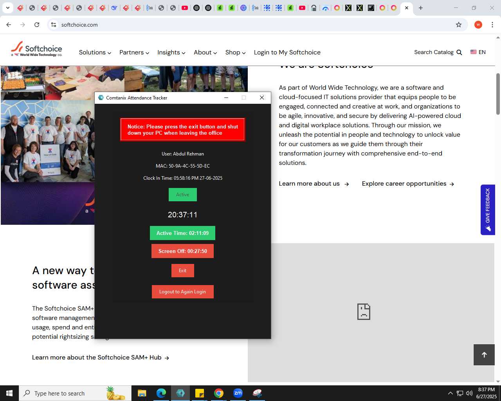Viewport: 501px width, 401px height.
Task: Open File Explorer from the taskbar
Action: (x=142, y=393)
